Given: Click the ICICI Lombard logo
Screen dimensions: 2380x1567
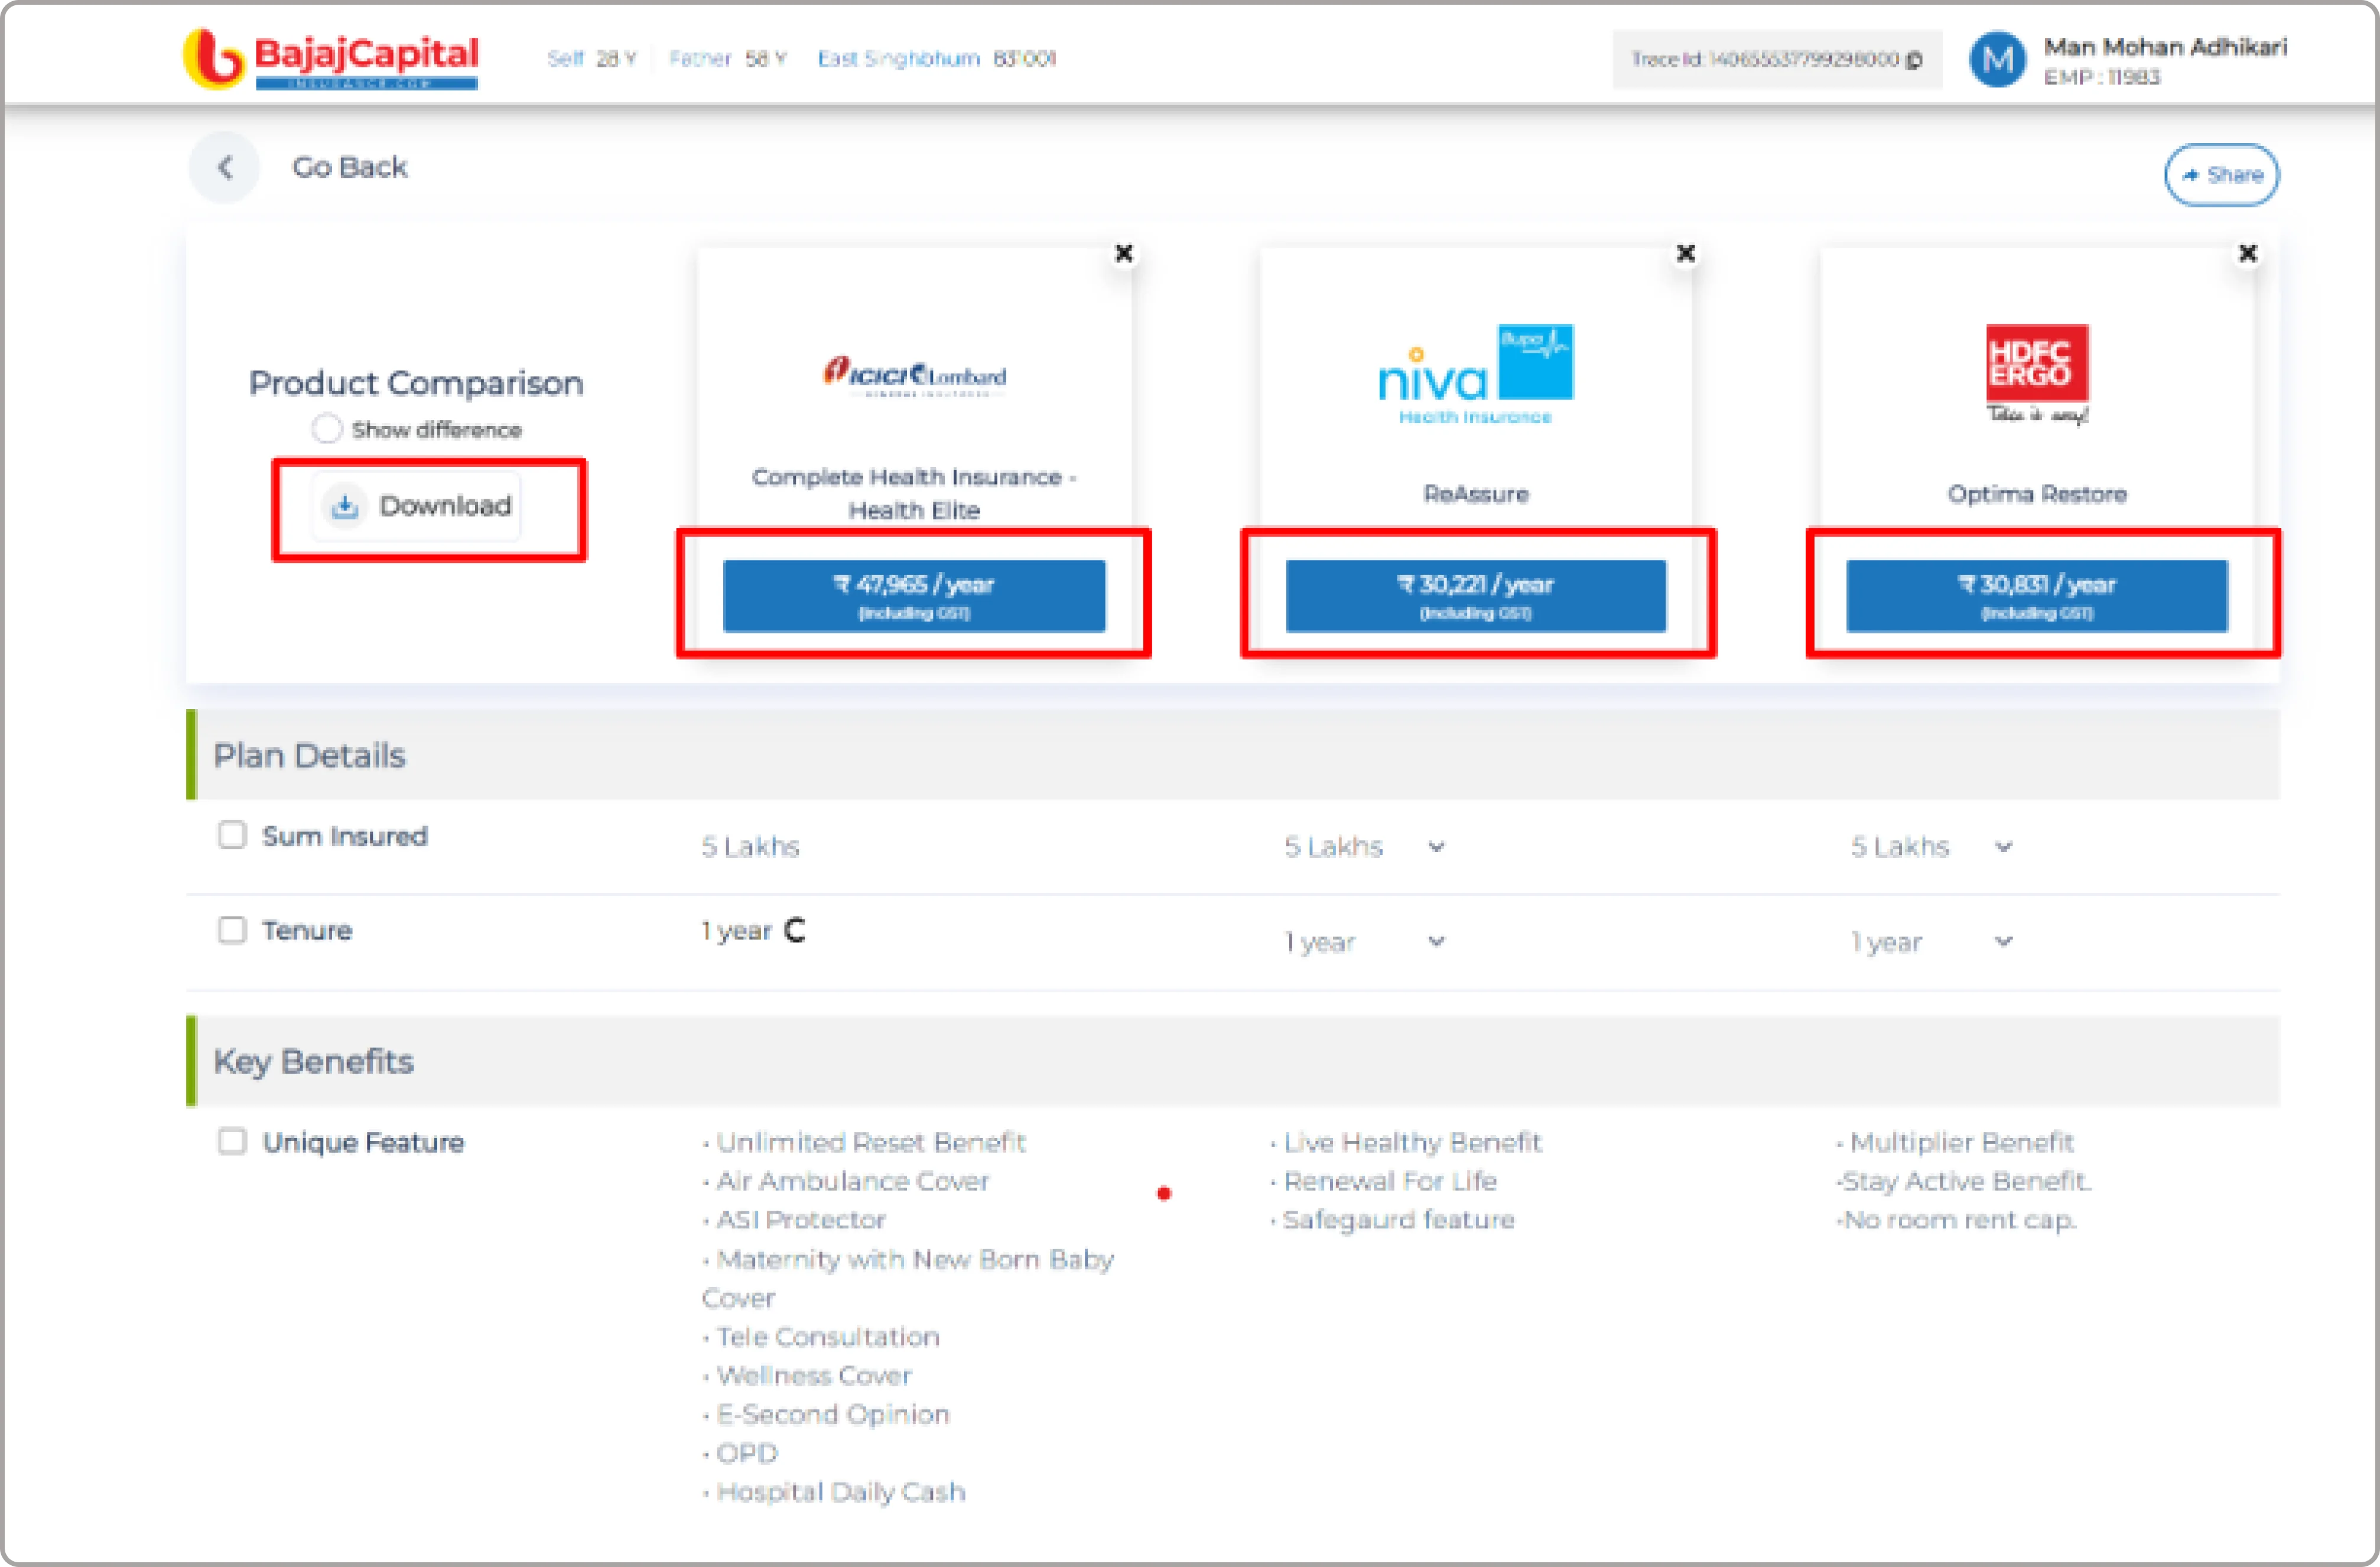Looking at the screenshot, I should coord(914,376).
